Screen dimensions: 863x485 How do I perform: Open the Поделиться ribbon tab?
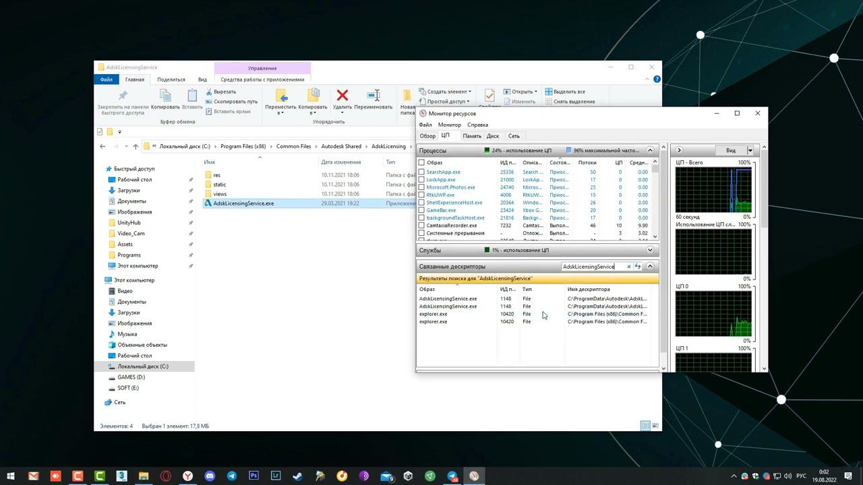(x=171, y=79)
